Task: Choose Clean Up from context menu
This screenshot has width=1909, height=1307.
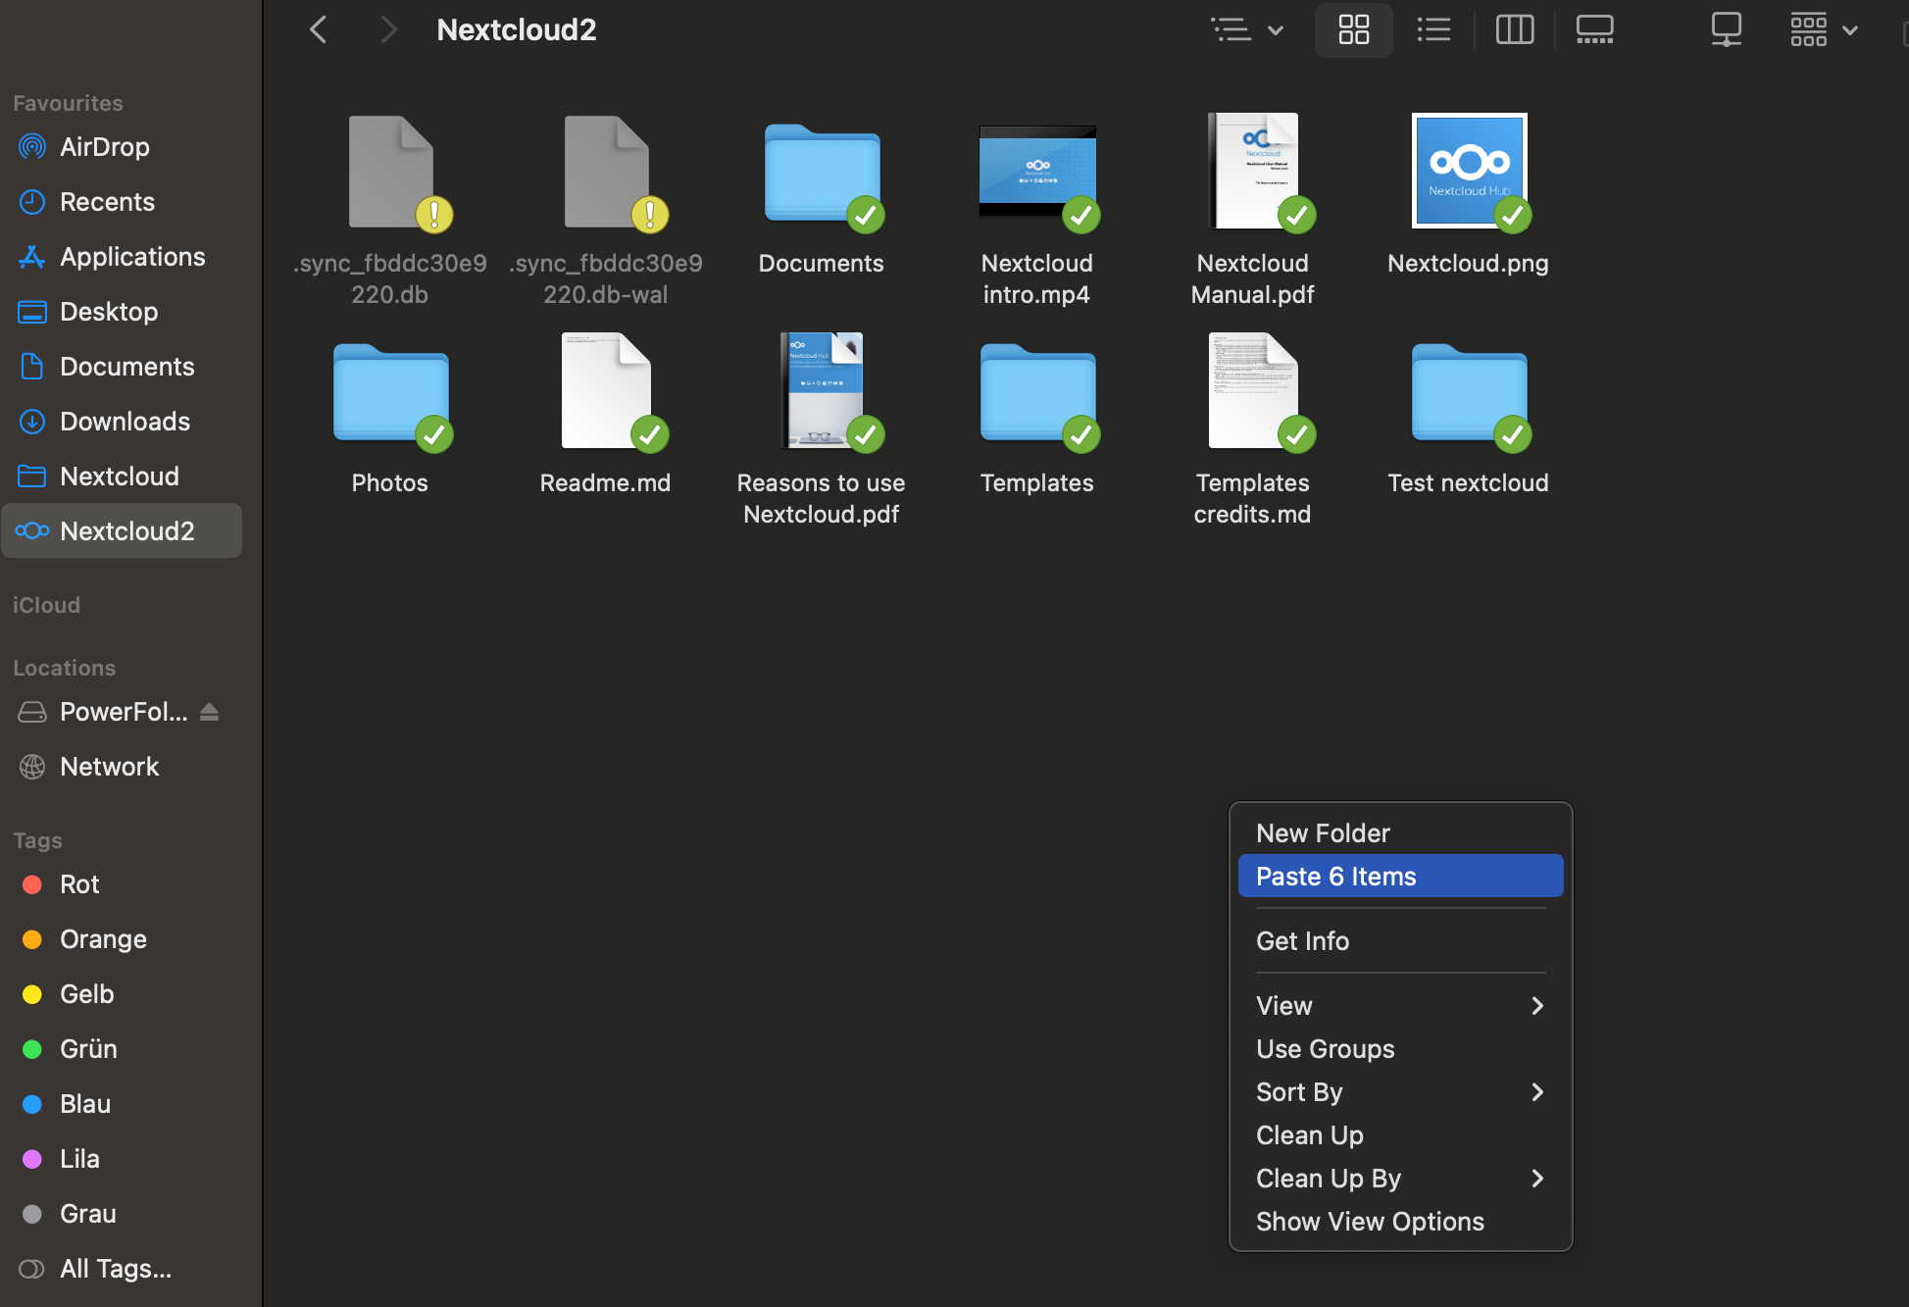Action: [x=1400, y=1135]
